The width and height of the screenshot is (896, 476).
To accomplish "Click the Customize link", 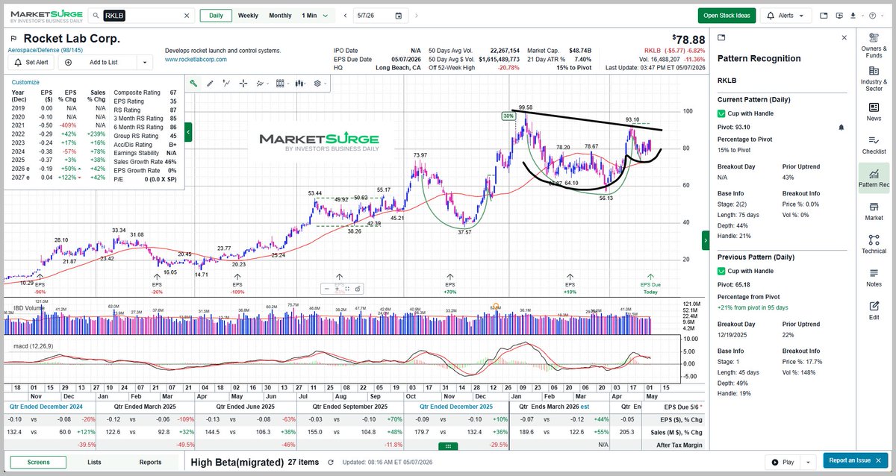I will pyautogui.click(x=25, y=82).
